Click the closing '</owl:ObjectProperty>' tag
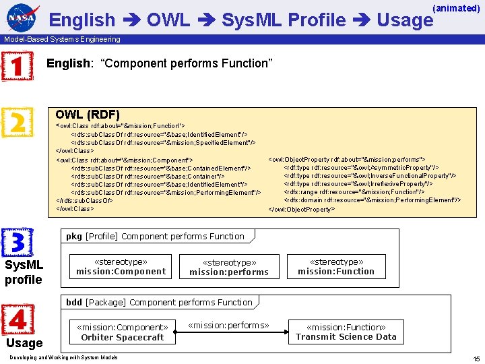Image resolution: width=485 pixels, height=364 pixels. tap(302, 210)
